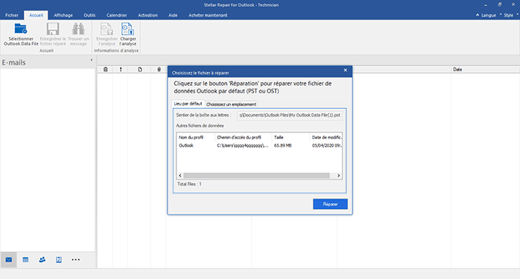Select the Outlook profile row
Screen dimensions: 520x279
click(x=260, y=146)
